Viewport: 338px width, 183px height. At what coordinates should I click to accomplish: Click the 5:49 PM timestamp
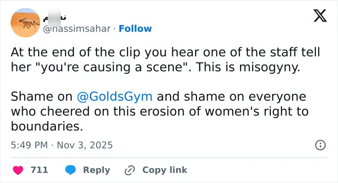(x=29, y=145)
